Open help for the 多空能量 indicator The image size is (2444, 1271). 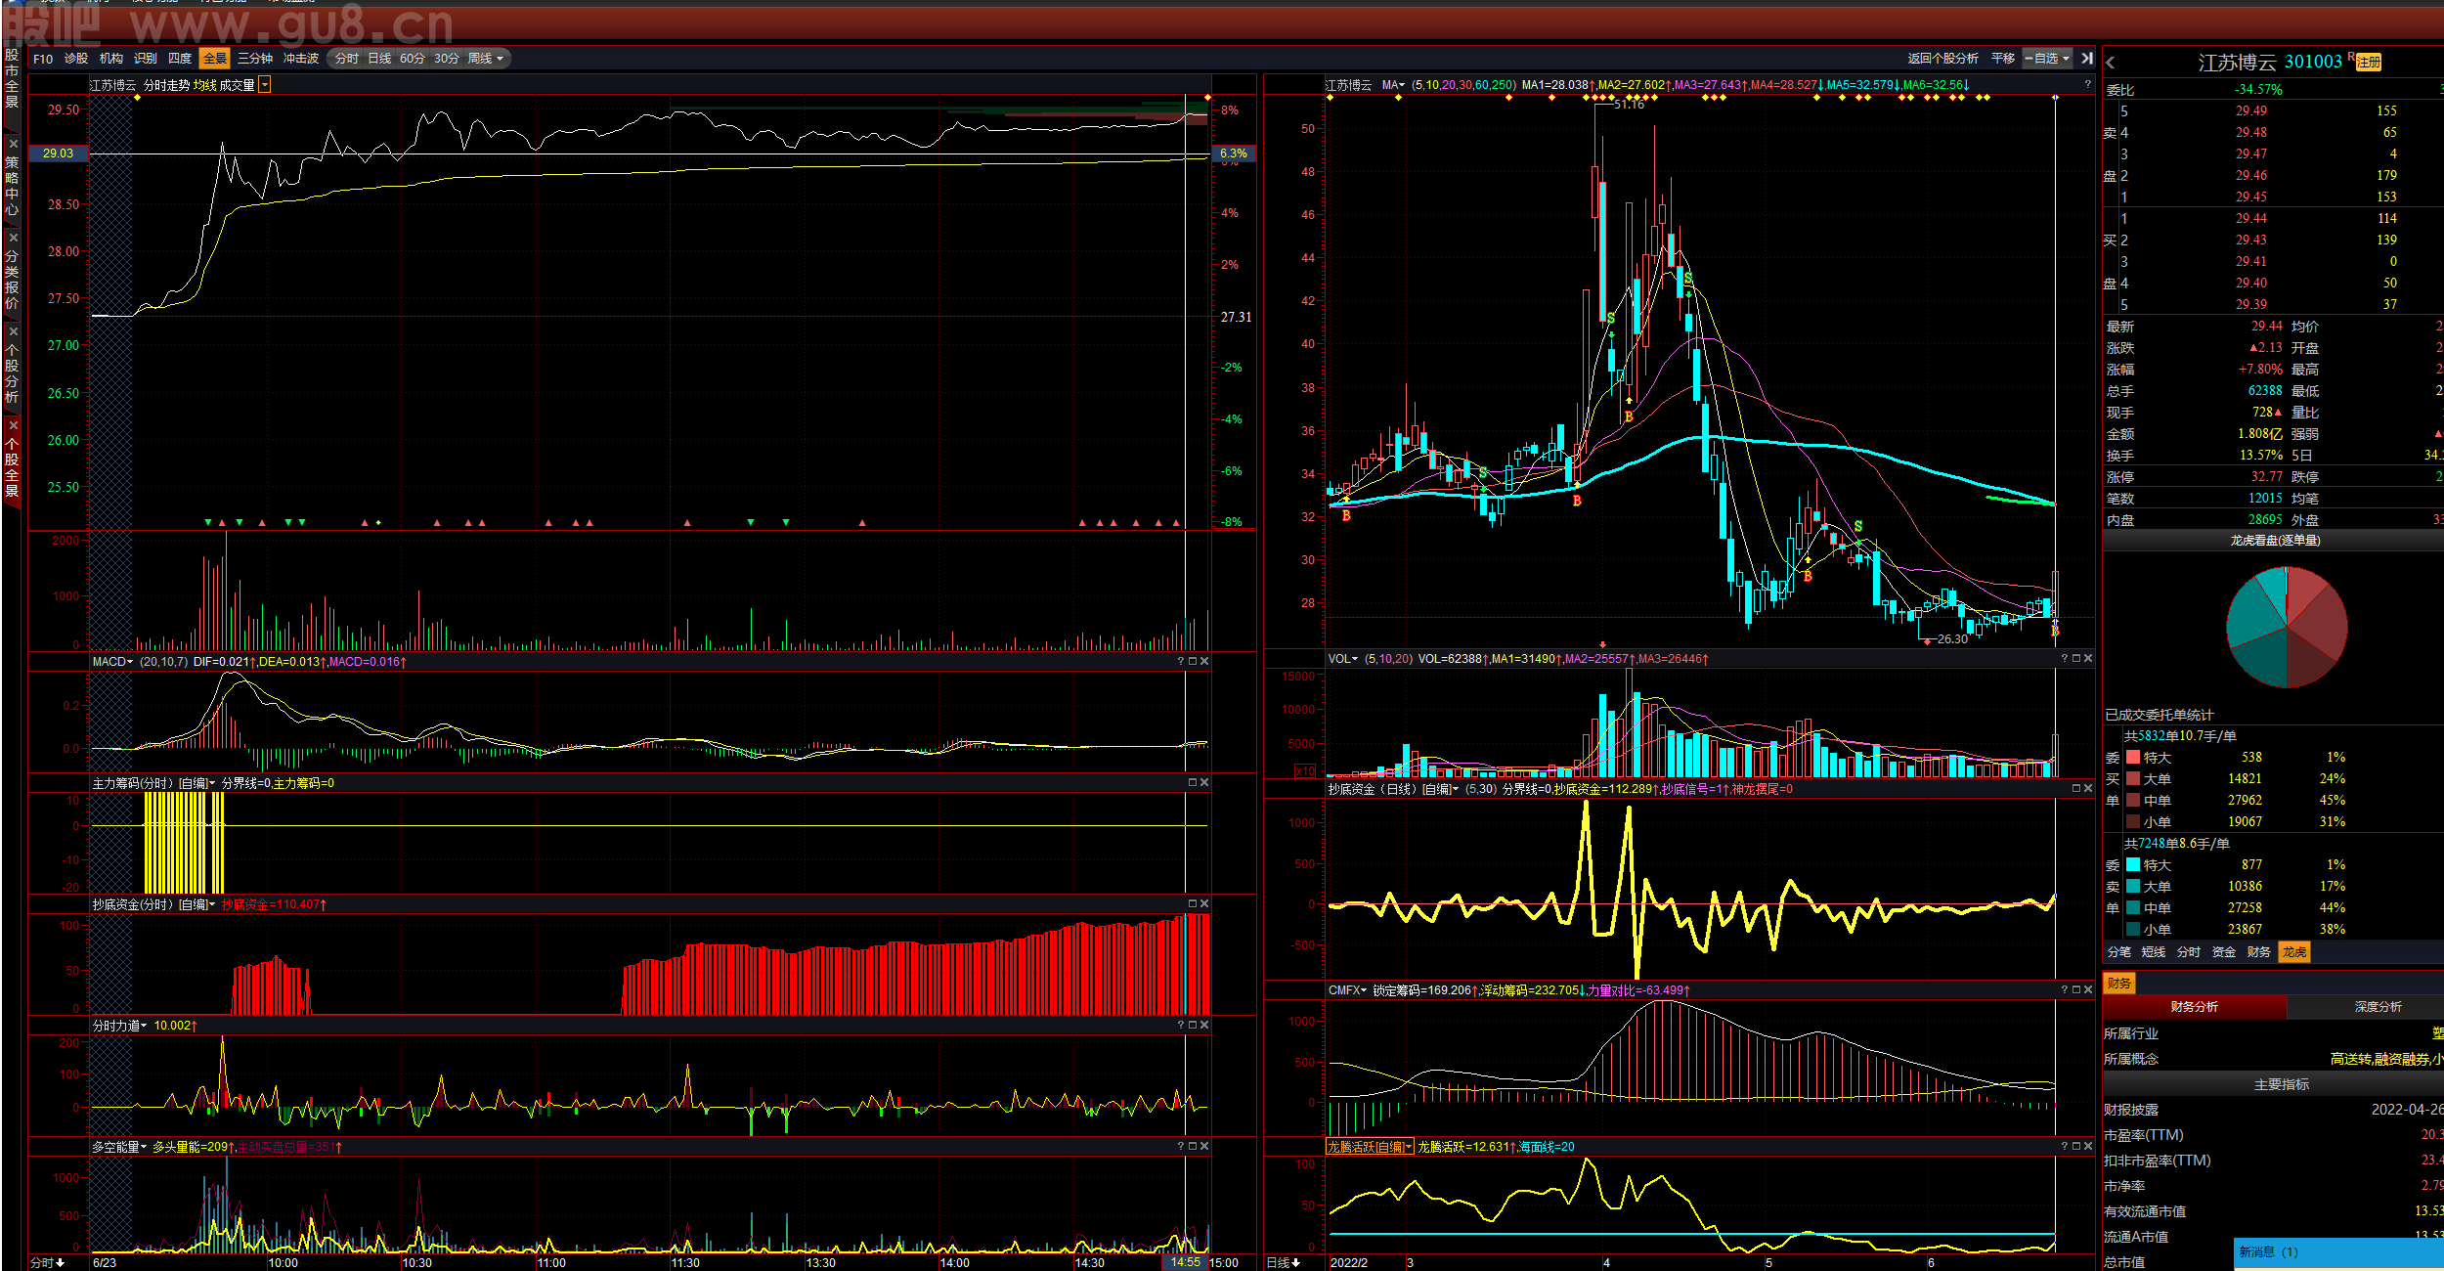(x=1181, y=1147)
